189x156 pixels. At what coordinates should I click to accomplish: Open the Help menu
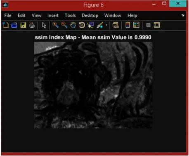pyautogui.click(x=132, y=16)
